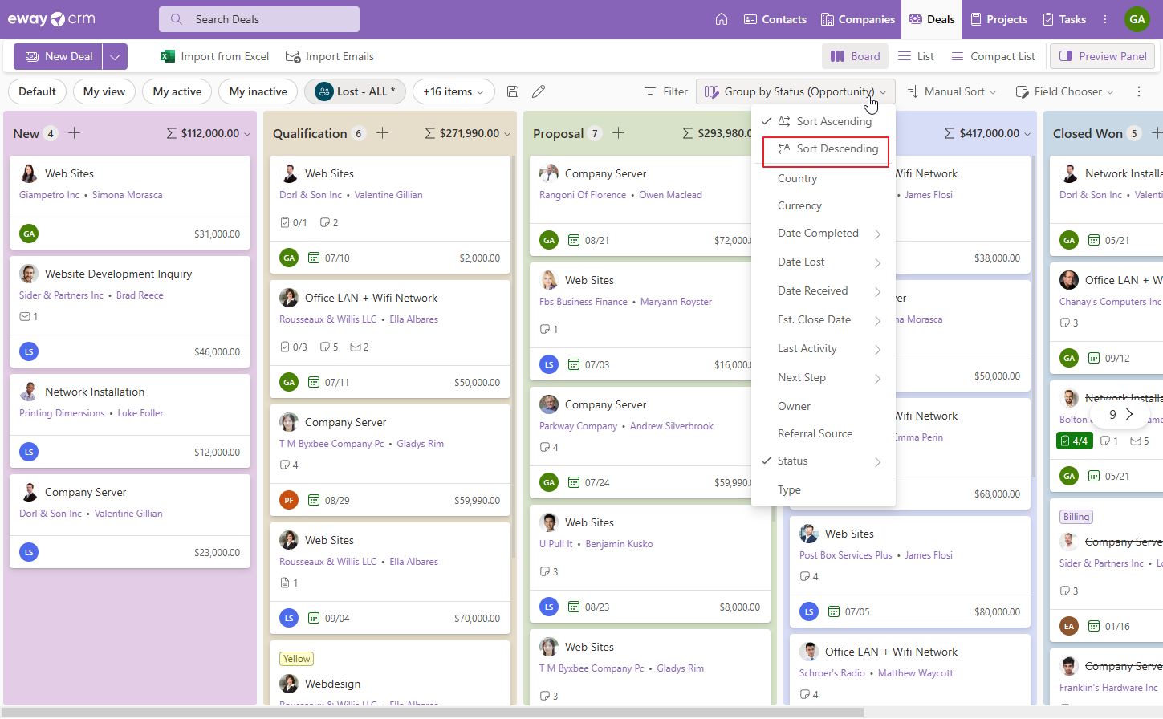The image size is (1163, 719).
Task: Open the New Deal dropdown arrow
Action: (115, 56)
